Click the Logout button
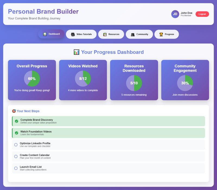The height and width of the screenshot is (190, 217). point(202,14)
